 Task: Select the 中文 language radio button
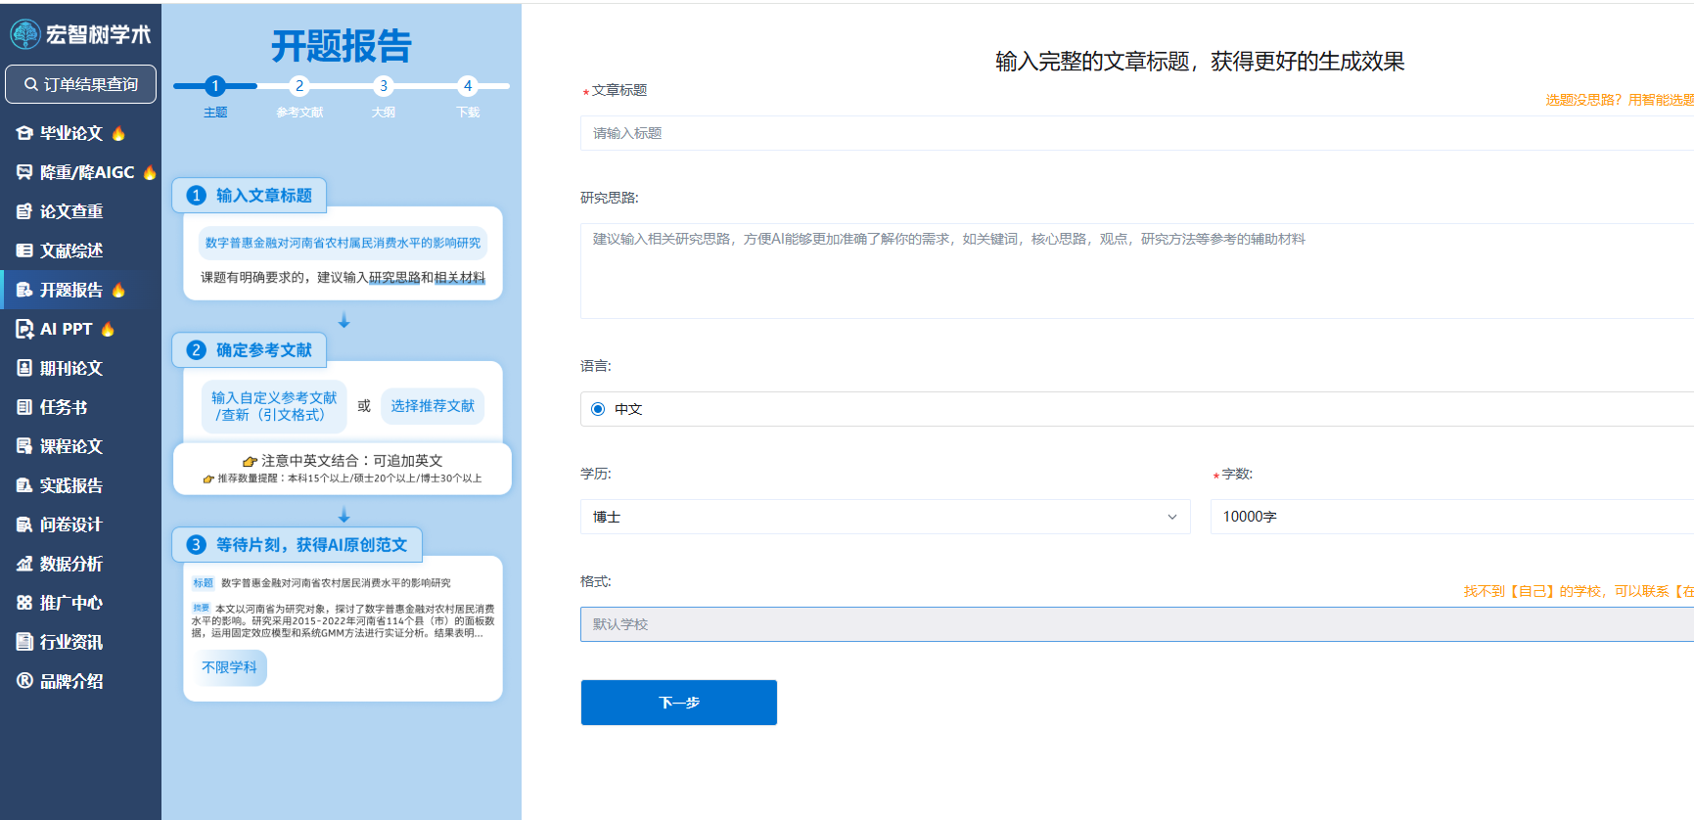pyautogui.click(x=598, y=409)
